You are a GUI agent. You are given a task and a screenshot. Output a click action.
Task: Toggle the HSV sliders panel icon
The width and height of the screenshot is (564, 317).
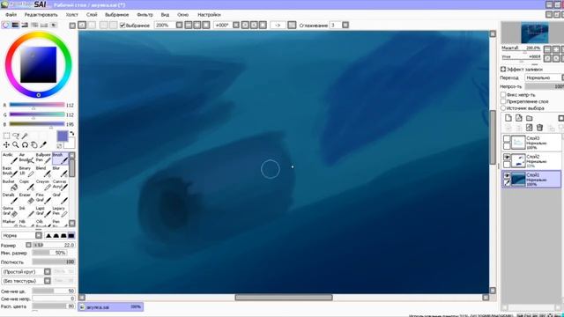click(25, 25)
